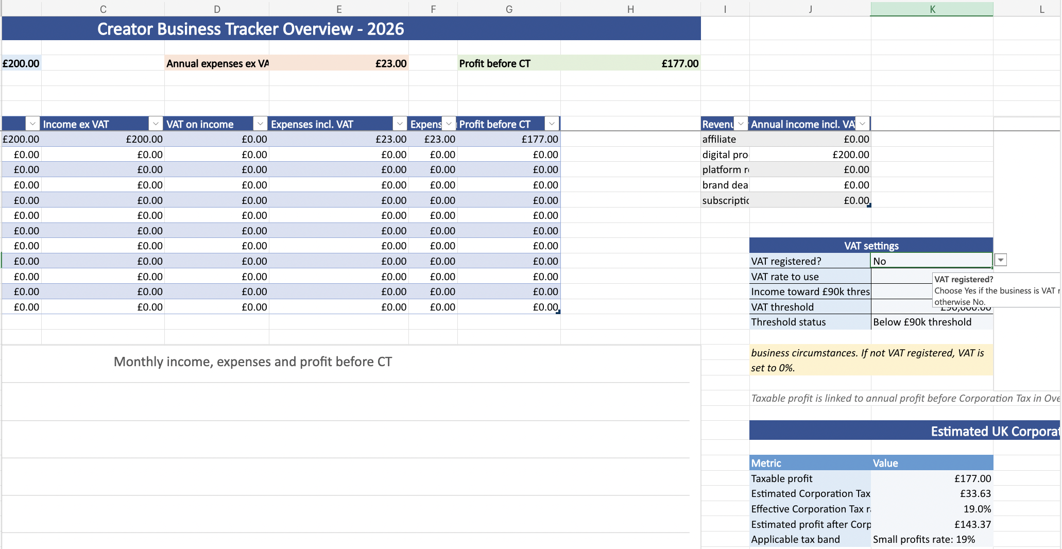Open the truncated Expens column filter dropdown

click(449, 124)
